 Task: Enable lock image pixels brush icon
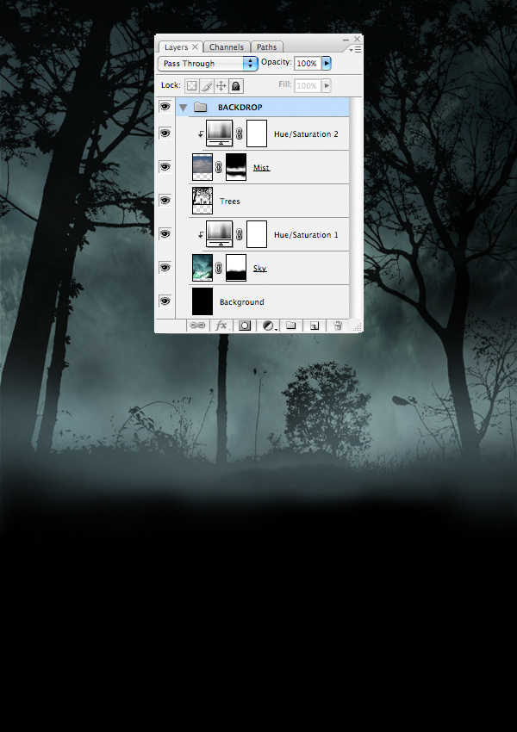[207, 86]
